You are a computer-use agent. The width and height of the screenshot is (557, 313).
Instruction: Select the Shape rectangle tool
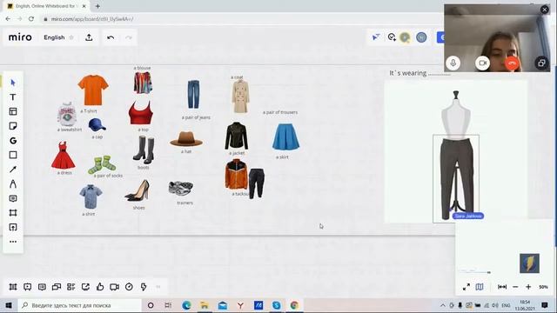click(x=13, y=155)
